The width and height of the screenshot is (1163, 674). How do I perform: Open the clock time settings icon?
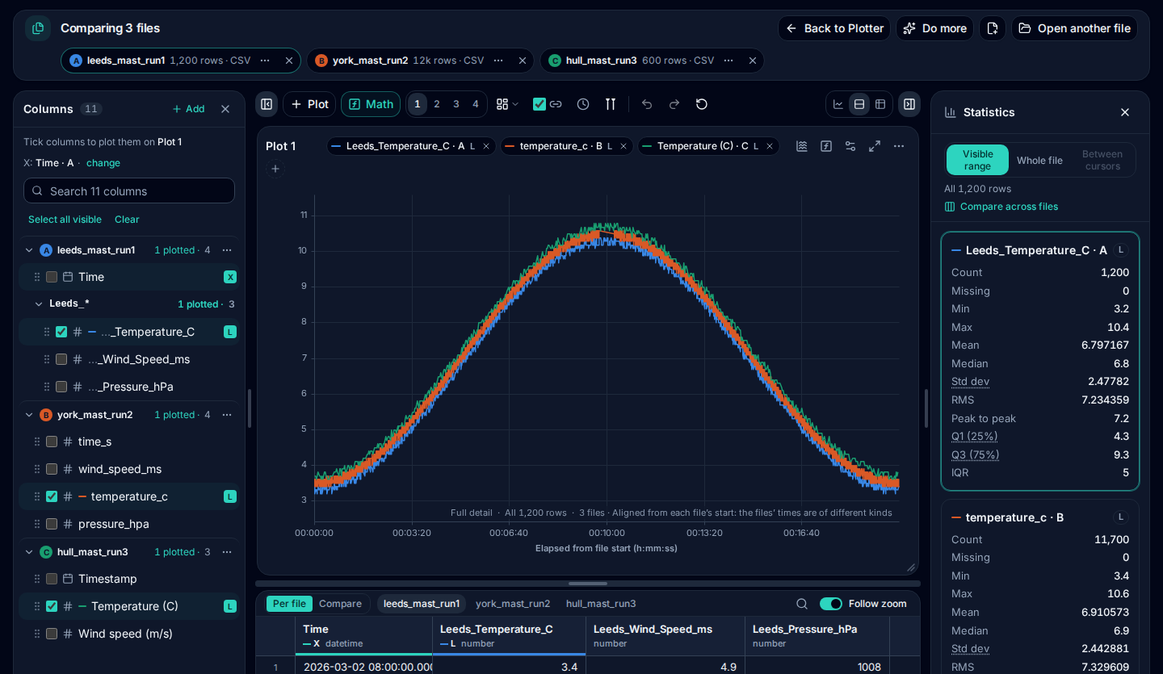coord(583,104)
